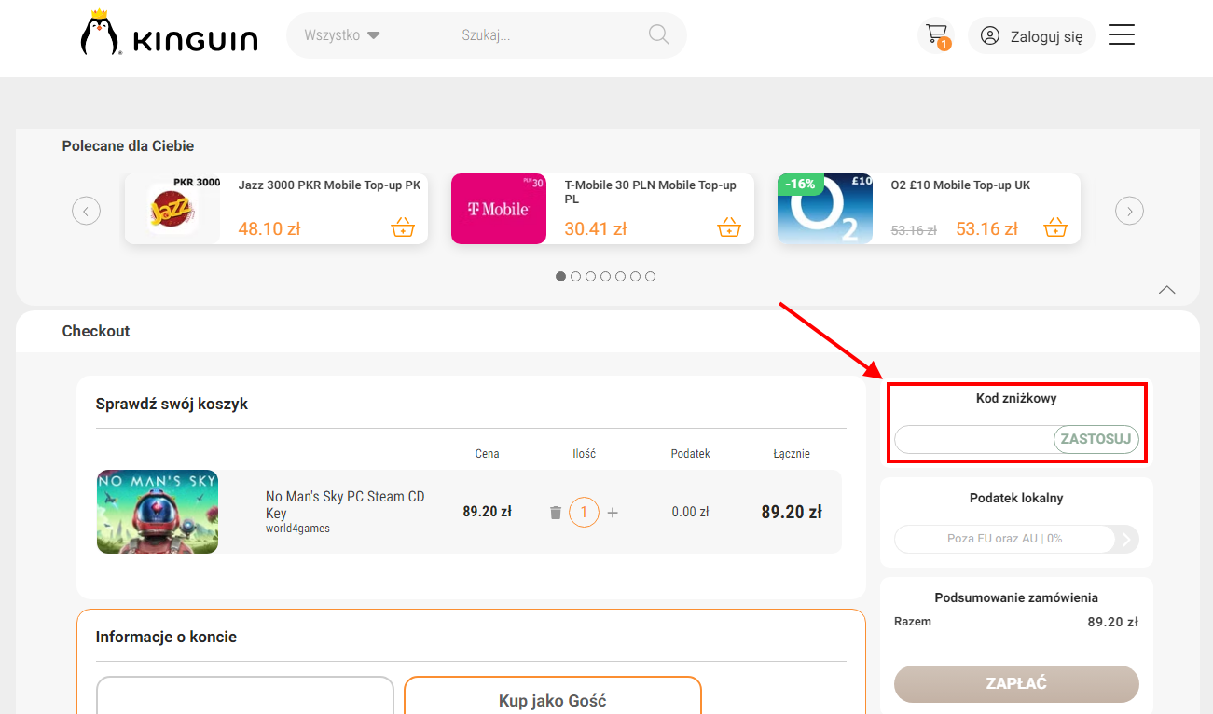Screen dimensions: 1213x714
Task: Click the Sprawdź swój koszyk heading
Action: click(x=172, y=404)
